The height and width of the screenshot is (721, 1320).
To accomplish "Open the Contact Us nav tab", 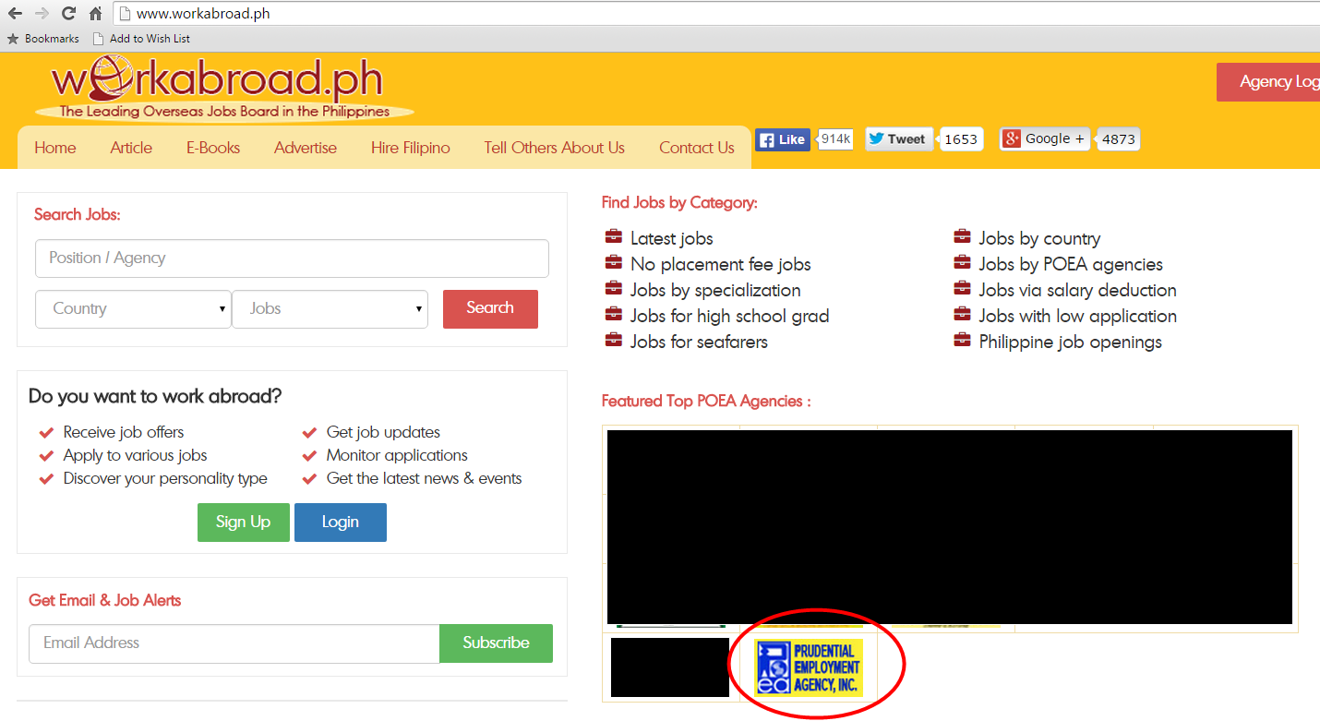I will point(697,148).
